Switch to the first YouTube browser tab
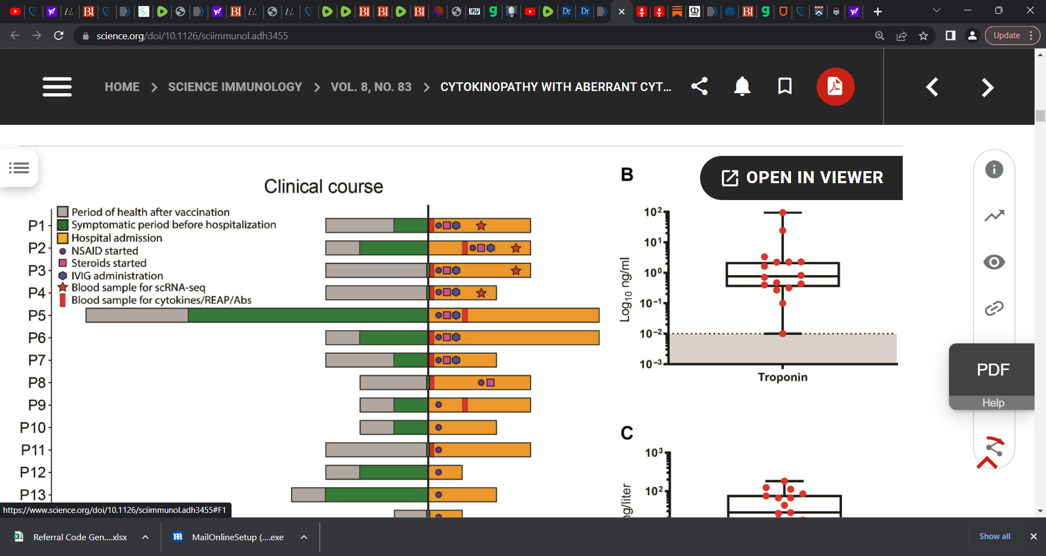Viewport: 1046px width, 556px height. (x=15, y=11)
